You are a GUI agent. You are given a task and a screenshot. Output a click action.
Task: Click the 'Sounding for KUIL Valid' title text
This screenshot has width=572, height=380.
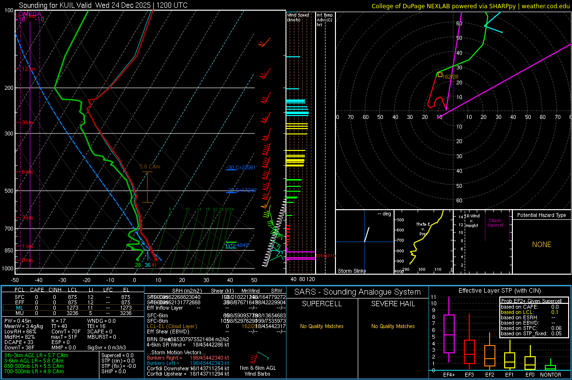coord(55,5)
